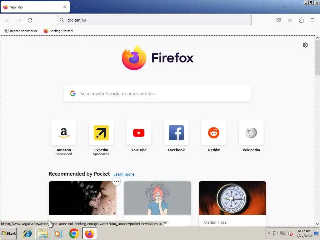Viewport: 320px width, 240px height.
Task: Click in the URL address bar
Action: pyautogui.click(x=154, y=20)
